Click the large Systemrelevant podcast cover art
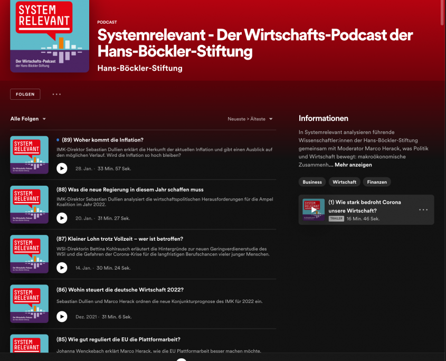Image resolution: width=446 pixels, height=361 pixels. coord(50,36)
